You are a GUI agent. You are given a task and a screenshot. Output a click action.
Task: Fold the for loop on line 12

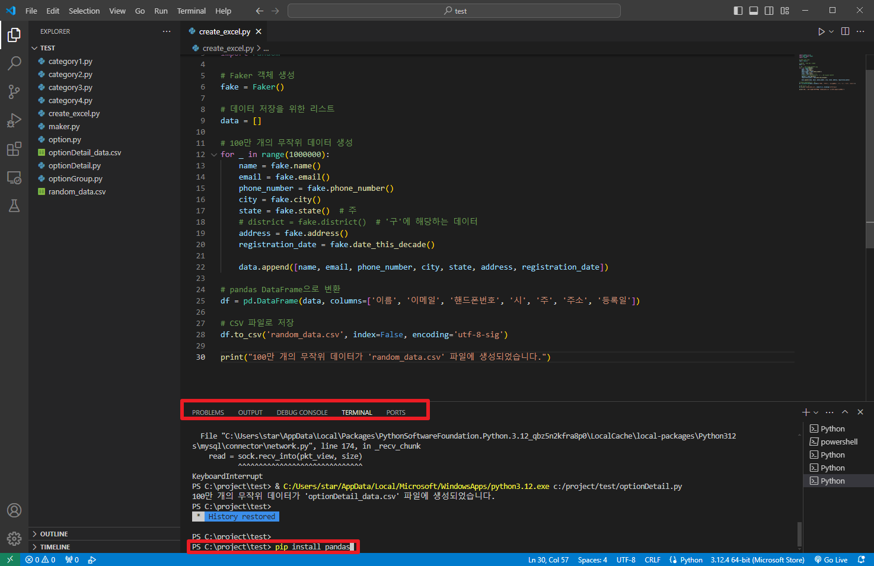(x=214, y=155)
